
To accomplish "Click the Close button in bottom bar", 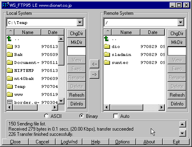I will (x=15, y=142).
